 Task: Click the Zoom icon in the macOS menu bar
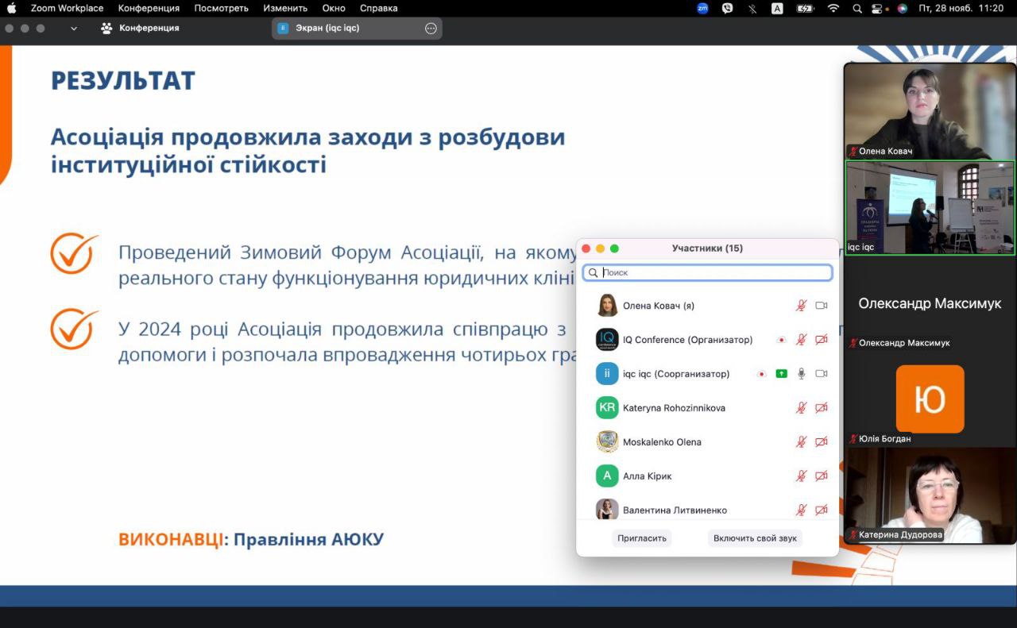[702, 8]
